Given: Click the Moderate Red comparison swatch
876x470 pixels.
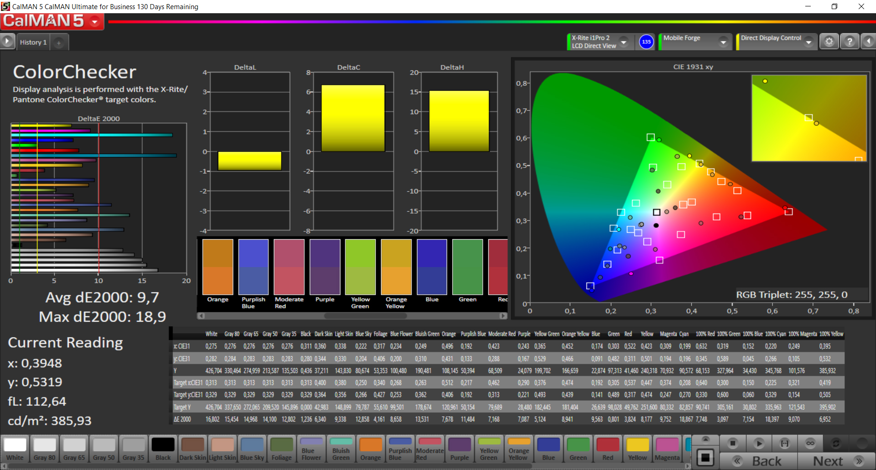Looking at the screenshot, I should (x=289, y=267).
